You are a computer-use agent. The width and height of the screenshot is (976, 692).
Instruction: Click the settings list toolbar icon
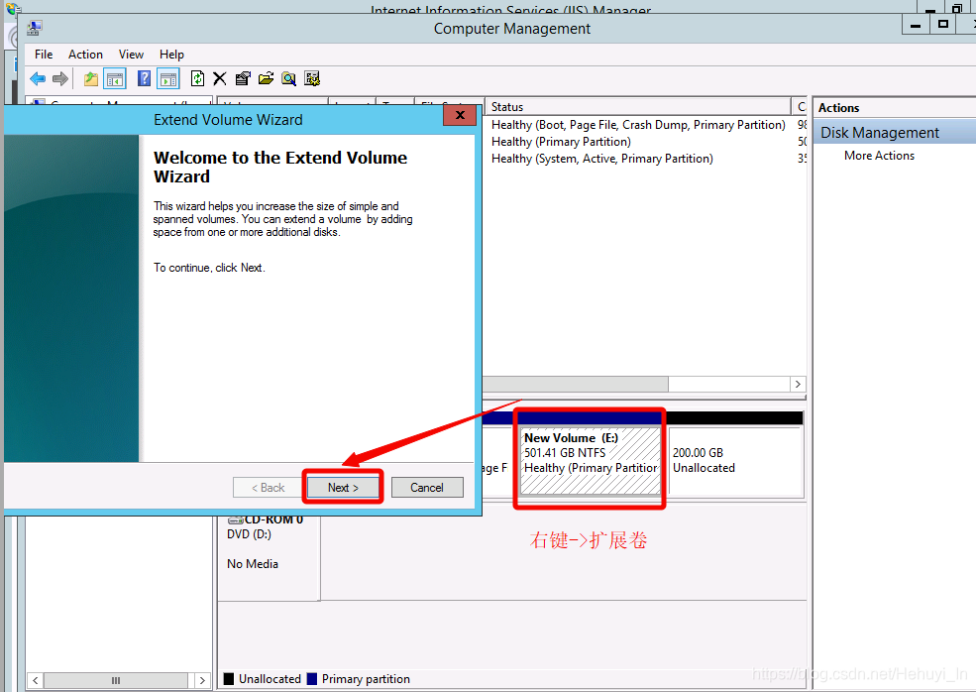(x=312, y=78)
